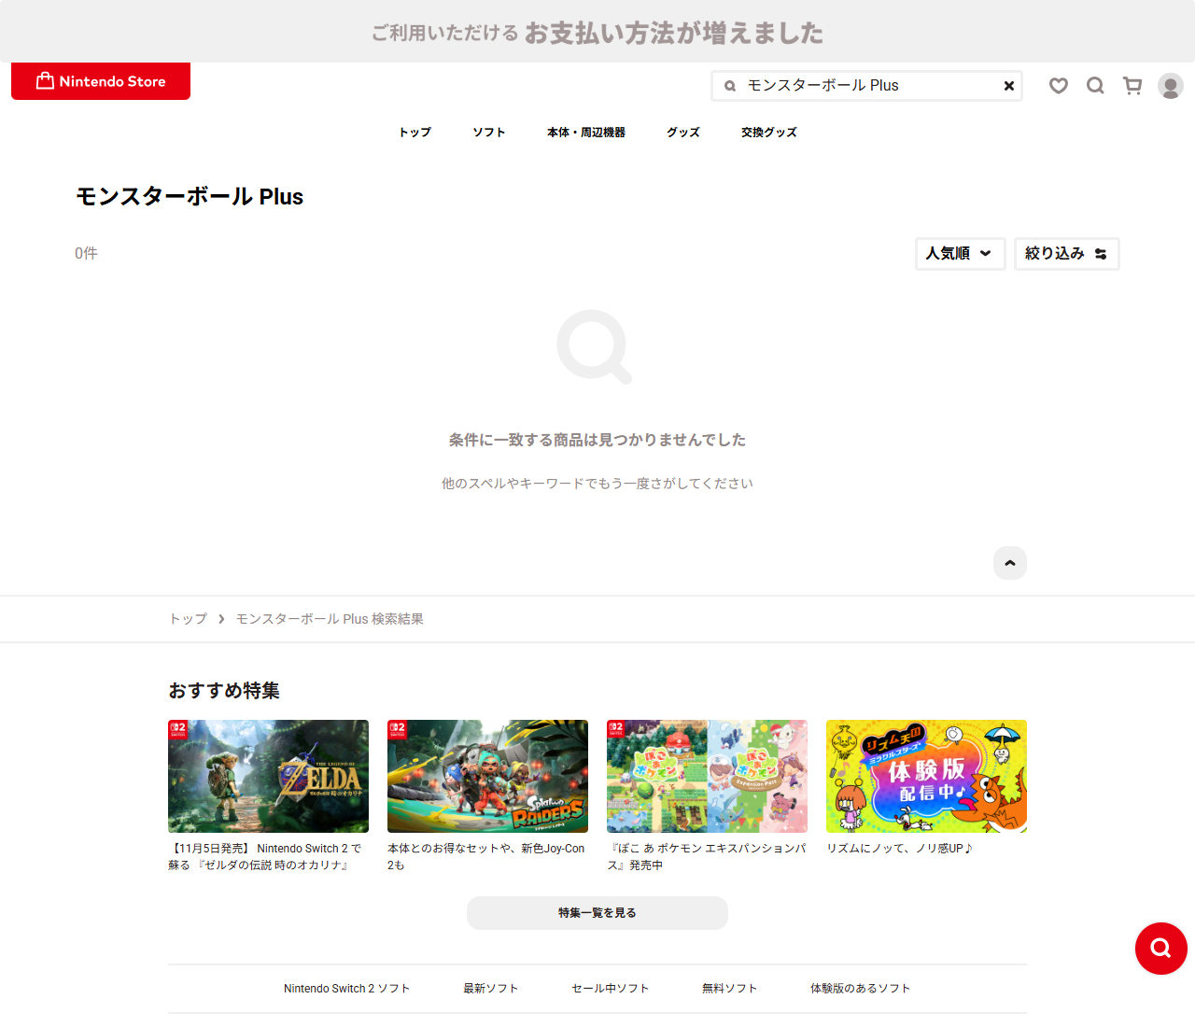Click the scroll-to-top arrow button
The image size is (1195, 1027).
pos(1009,563)
